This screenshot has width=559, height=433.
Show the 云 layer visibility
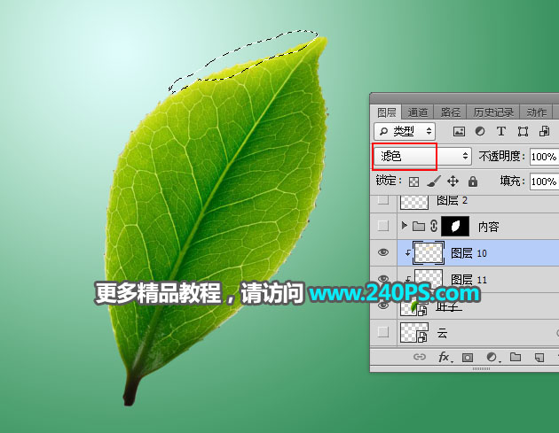pos(383,332)
